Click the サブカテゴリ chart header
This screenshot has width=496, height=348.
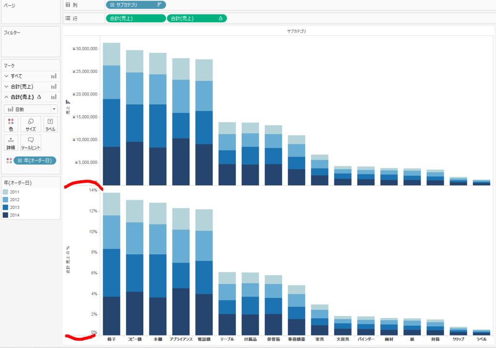coord(296,31)
